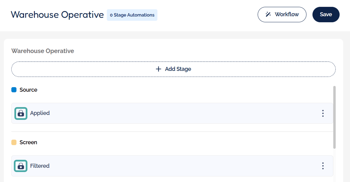The height and width of the screenshot is (182, 350).
Task: Click the plus icon in Add Stage
Action: [x=158, y=69]
